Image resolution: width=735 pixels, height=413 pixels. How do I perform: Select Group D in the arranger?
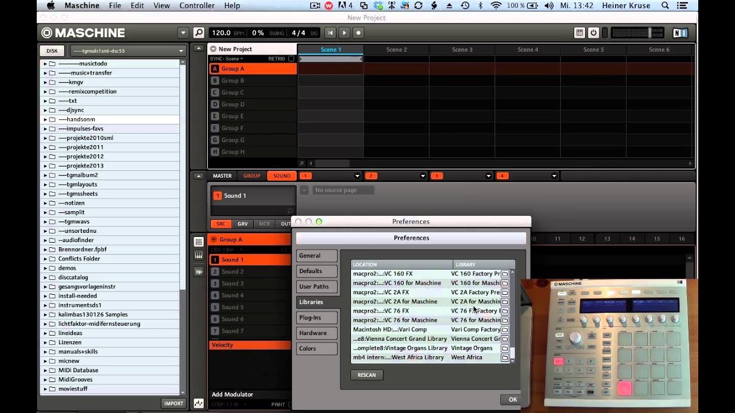click(253, 104)
